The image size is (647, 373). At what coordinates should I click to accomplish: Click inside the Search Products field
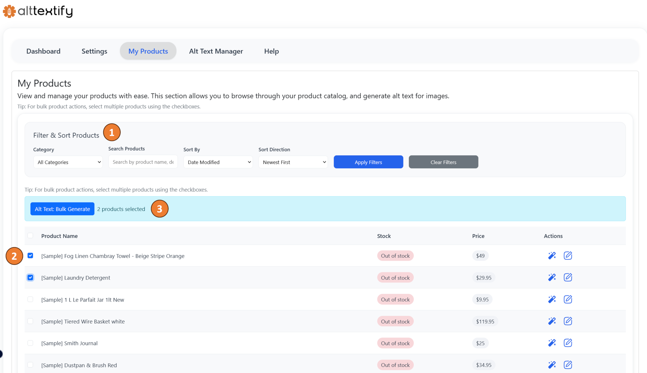click(143, 161)
